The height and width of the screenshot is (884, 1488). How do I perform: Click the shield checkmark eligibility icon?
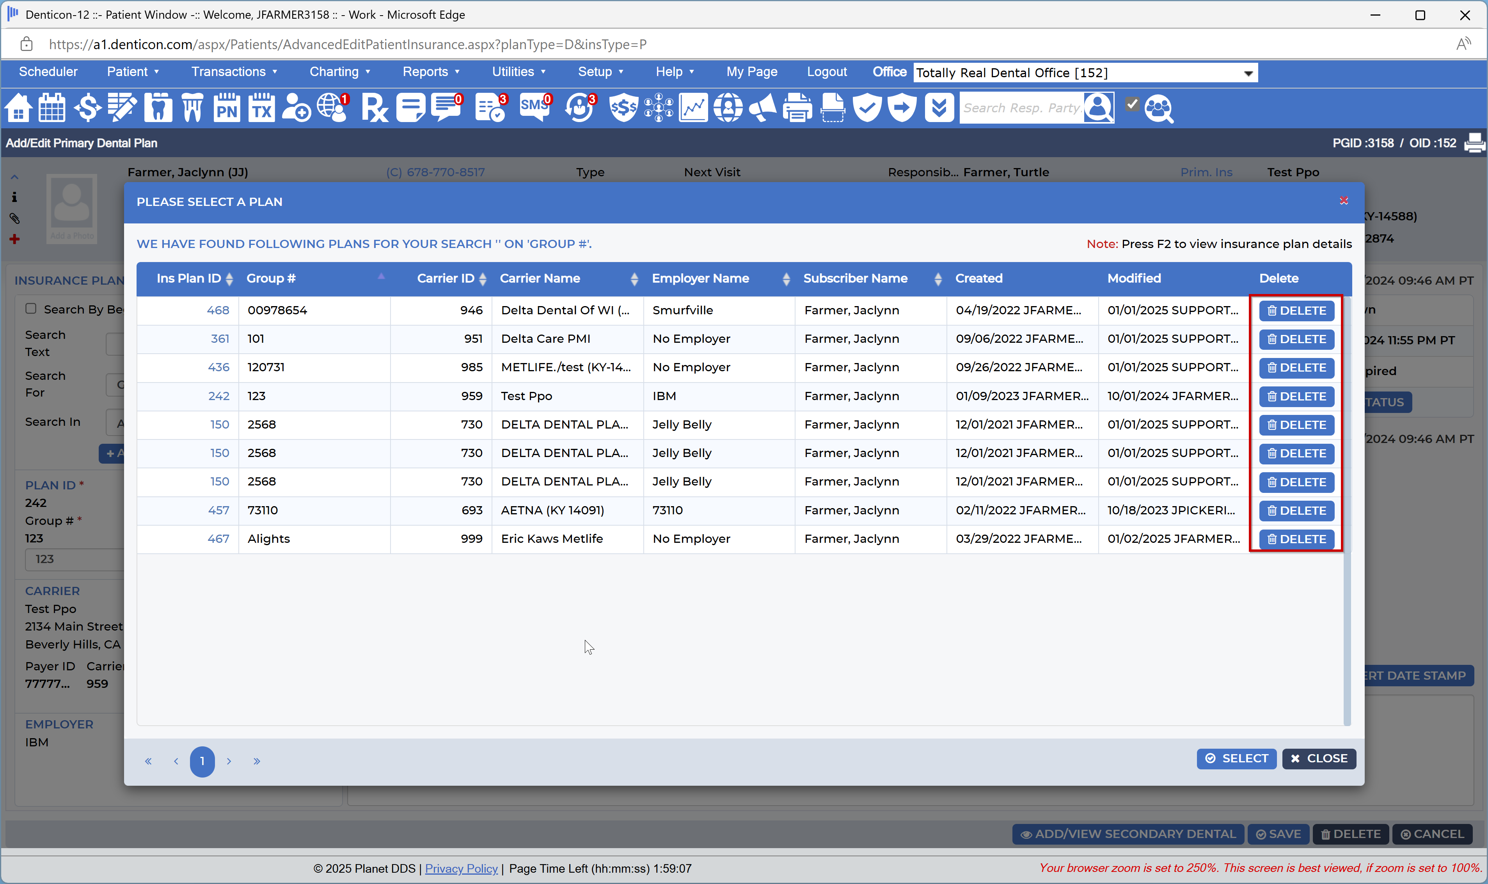[x=867, y=108]
